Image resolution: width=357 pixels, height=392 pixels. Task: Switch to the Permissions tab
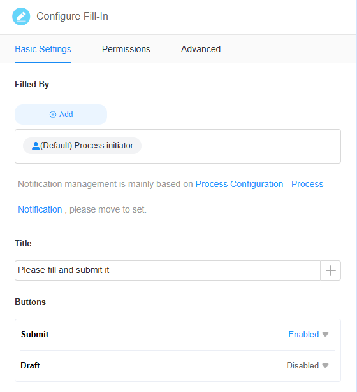[x=126, y=49]
